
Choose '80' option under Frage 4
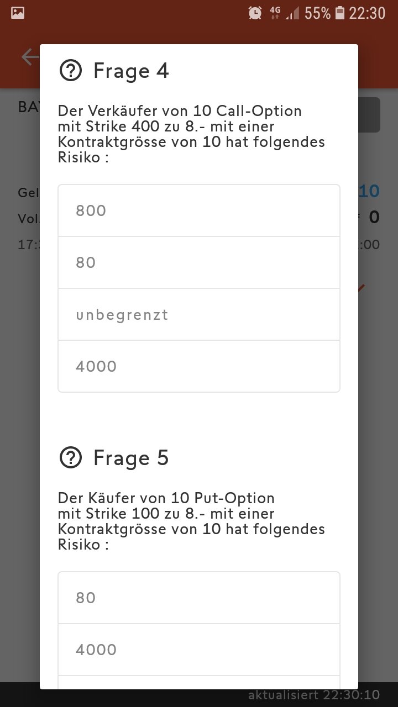[x=199, y=262]
